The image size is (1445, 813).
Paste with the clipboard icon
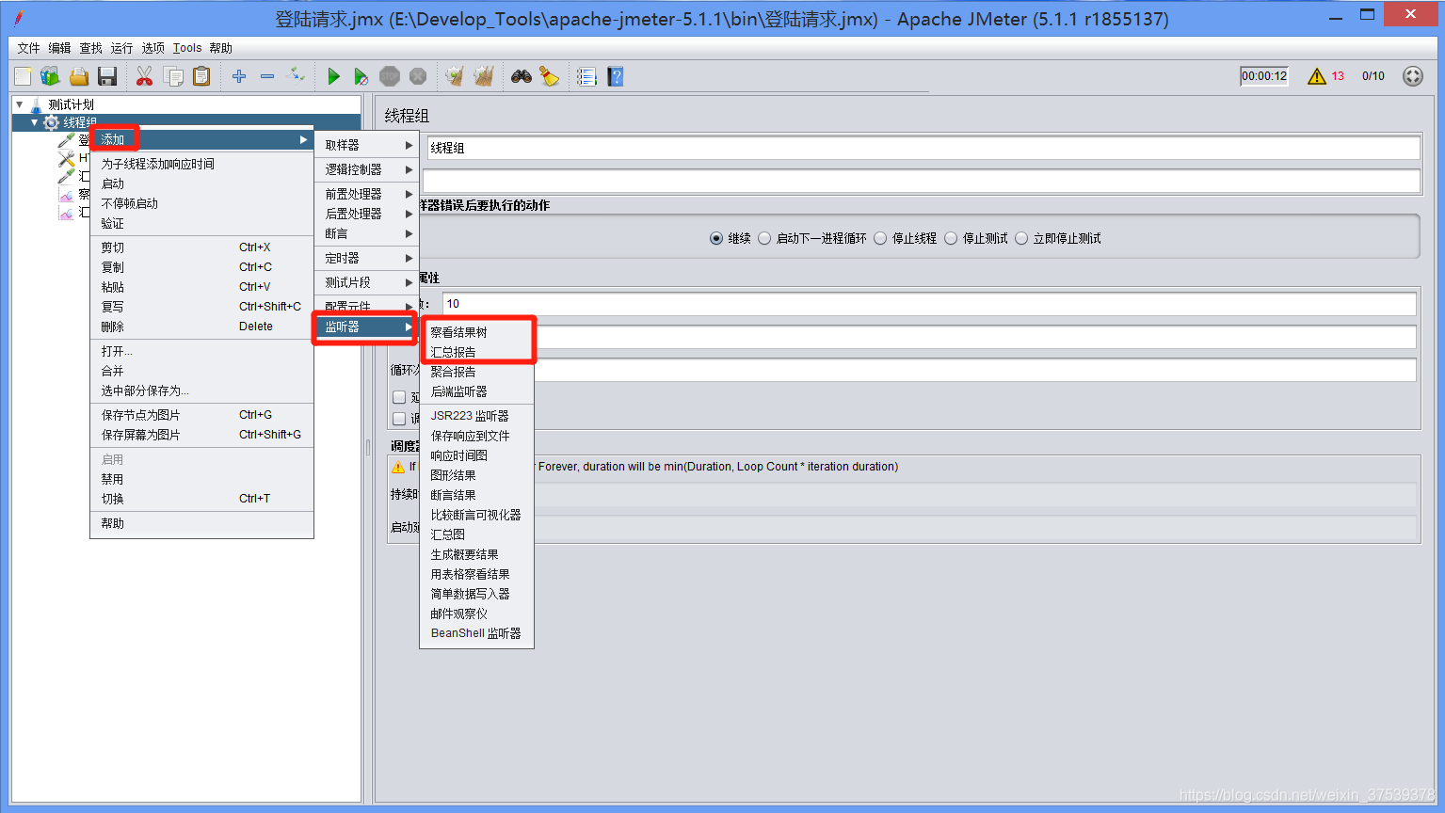pyautogui.click(x=201, y=76)
